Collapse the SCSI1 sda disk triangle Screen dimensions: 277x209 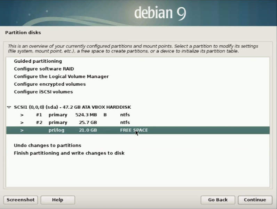point(9,107)
